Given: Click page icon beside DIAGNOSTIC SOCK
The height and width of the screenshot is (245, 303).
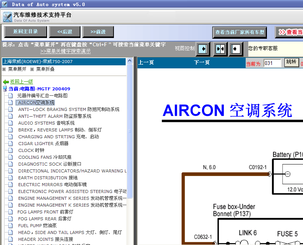Looking at the screenshot, I should click(x=10, y=164).
